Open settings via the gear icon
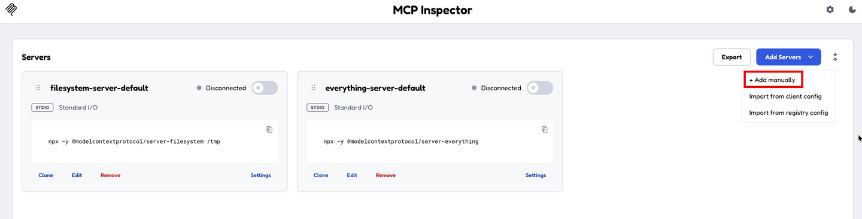This screenshot has height=219, width=862. pos(830,10)
